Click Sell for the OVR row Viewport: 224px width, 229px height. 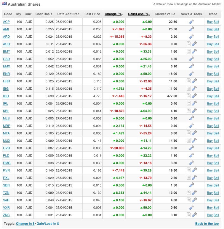click(x=216, y=148)
